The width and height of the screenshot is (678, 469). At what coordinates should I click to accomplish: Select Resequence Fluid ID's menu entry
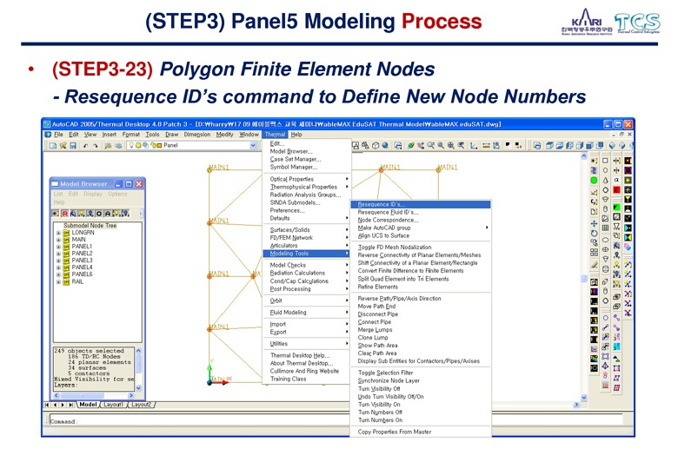tap(421, 212)
